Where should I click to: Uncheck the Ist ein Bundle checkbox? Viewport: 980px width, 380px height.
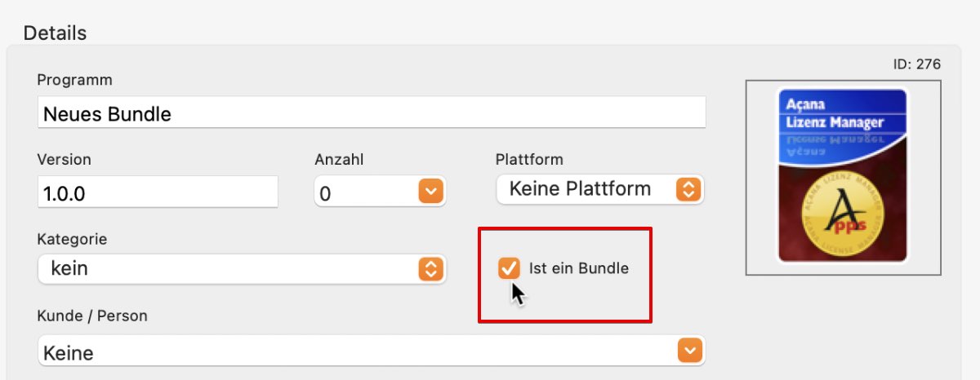click(x=509, y=268)
